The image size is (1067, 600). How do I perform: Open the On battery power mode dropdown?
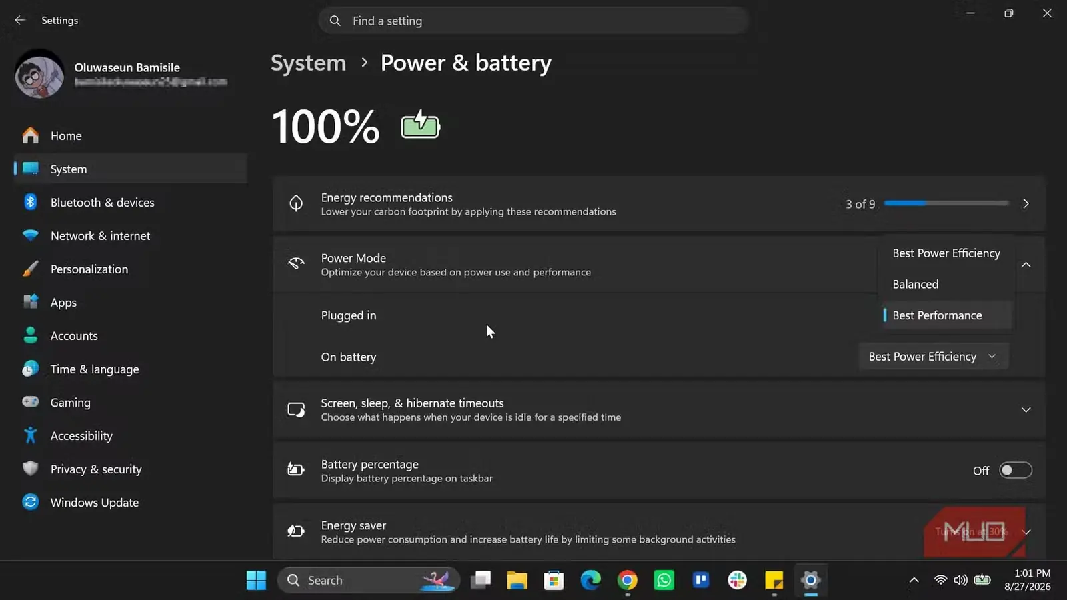coord(934,357)
